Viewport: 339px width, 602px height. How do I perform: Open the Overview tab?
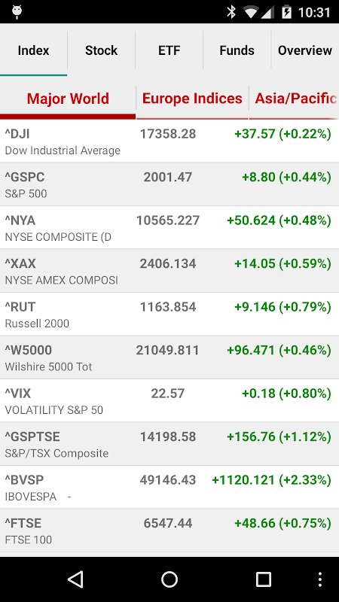click(x=305, y=50)
